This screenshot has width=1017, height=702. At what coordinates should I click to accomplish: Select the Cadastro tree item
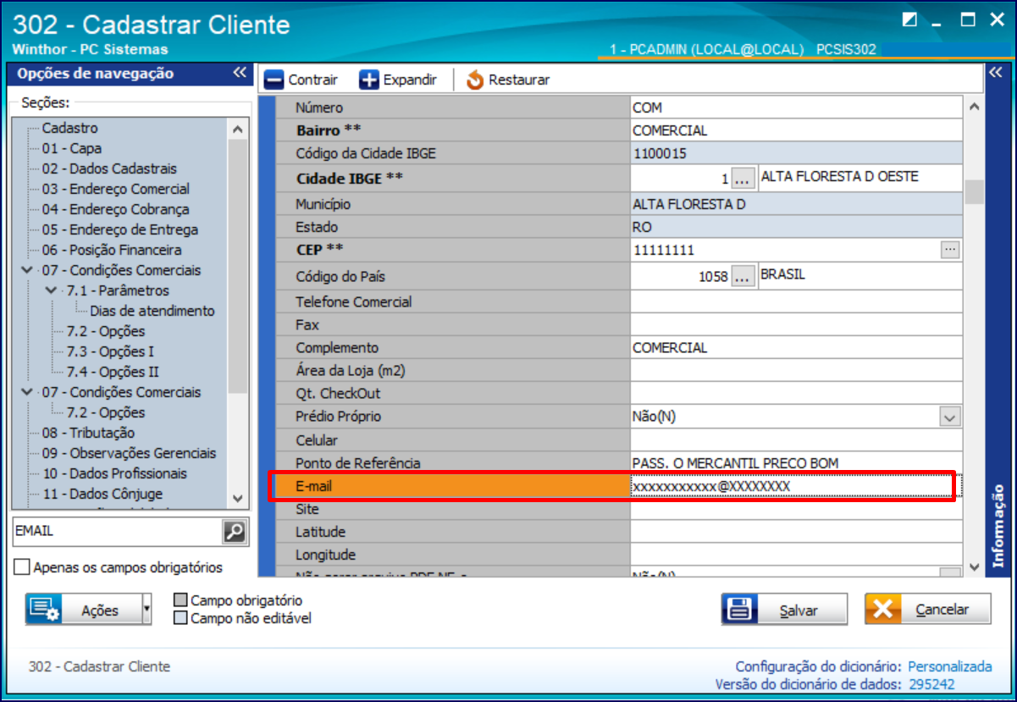70,128
